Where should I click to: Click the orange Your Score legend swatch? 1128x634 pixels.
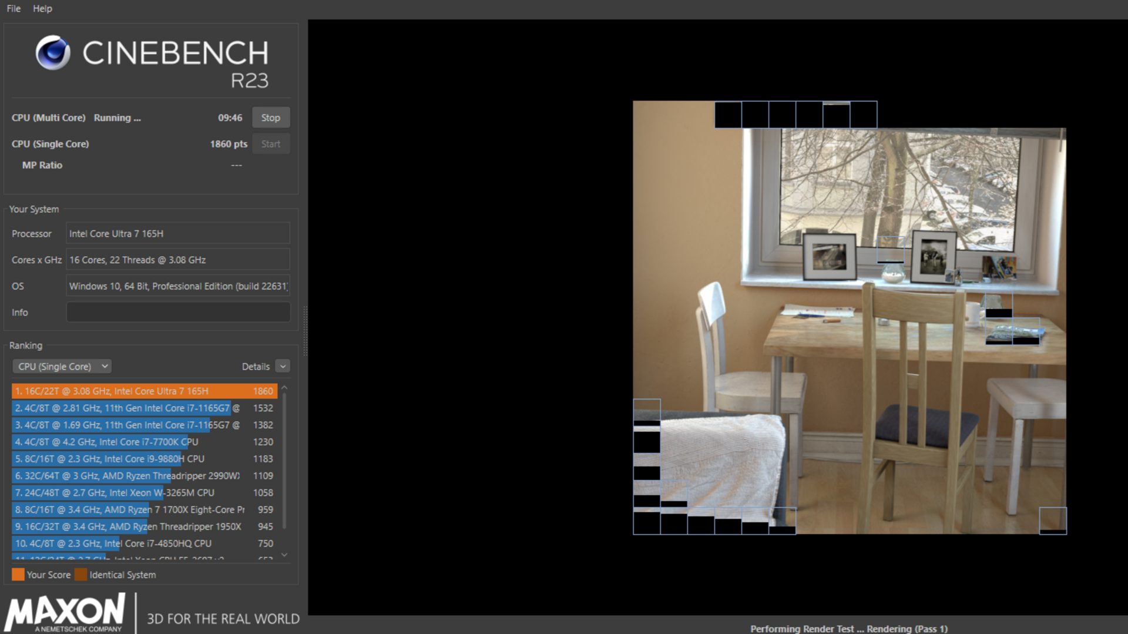coord(18,575)
